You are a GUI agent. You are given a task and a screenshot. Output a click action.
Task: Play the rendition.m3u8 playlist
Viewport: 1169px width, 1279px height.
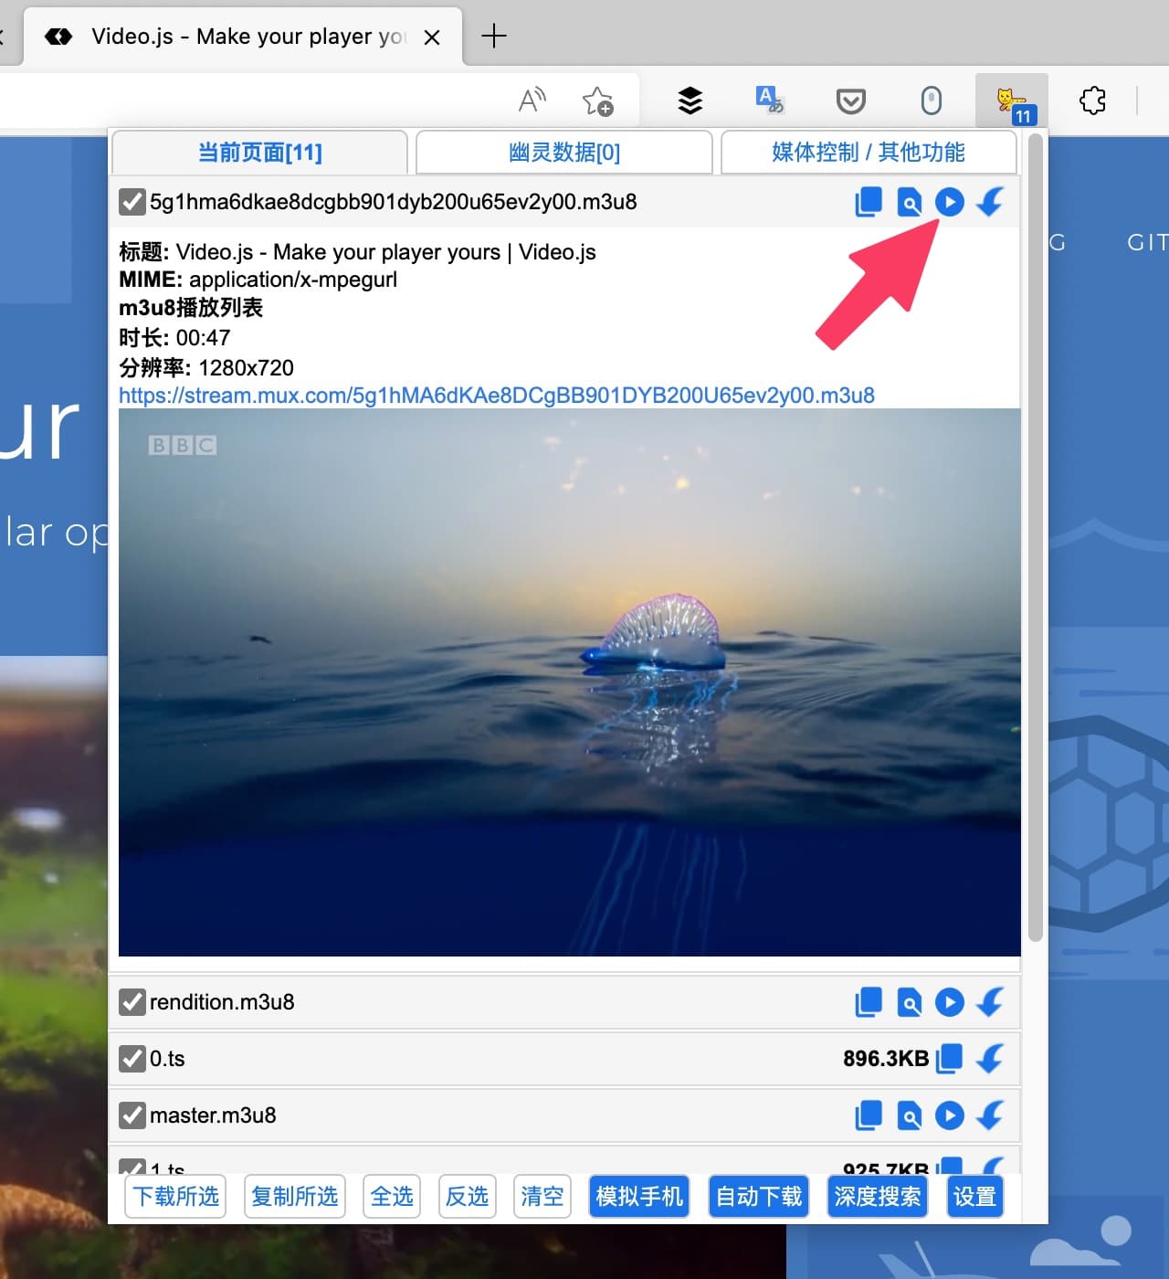coord(950,1002)
